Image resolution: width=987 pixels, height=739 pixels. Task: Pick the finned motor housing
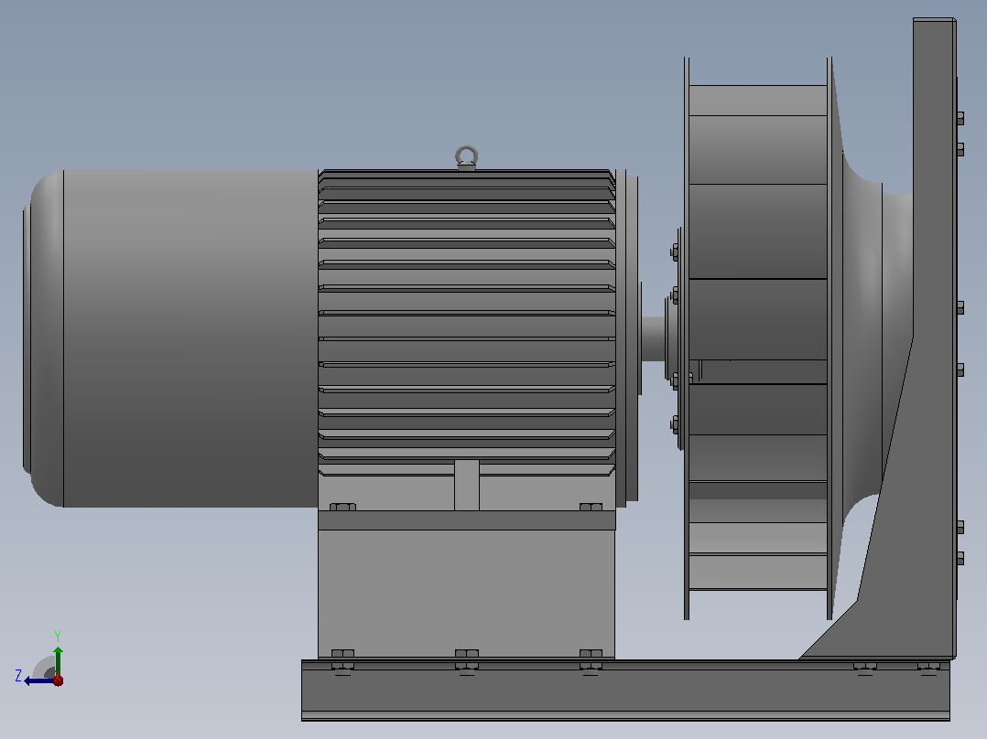pyautogui.click(x=466, y=339)
